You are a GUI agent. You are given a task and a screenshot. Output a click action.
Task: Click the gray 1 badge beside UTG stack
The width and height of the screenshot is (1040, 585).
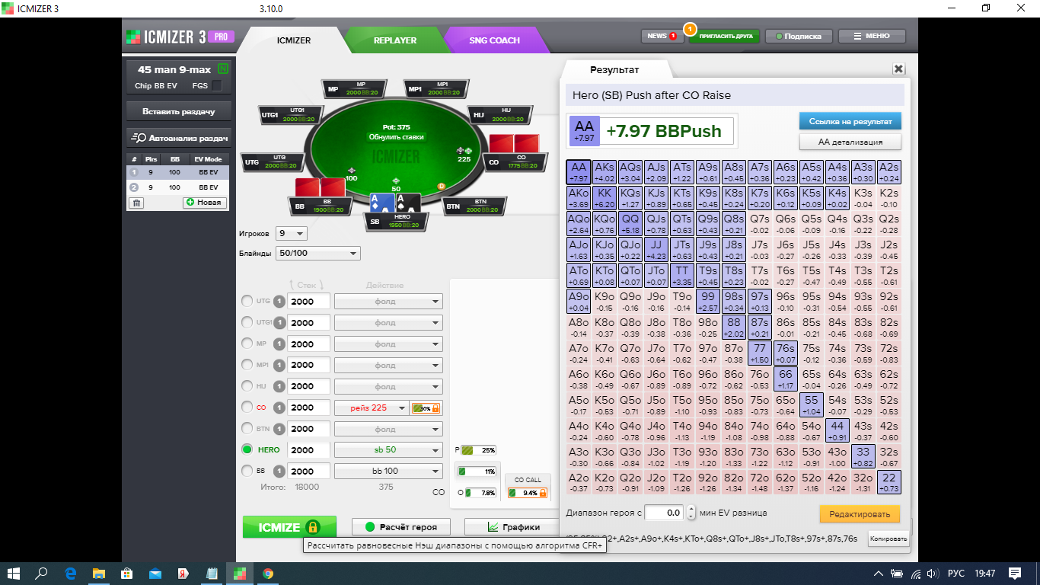[x=279, y=302]
